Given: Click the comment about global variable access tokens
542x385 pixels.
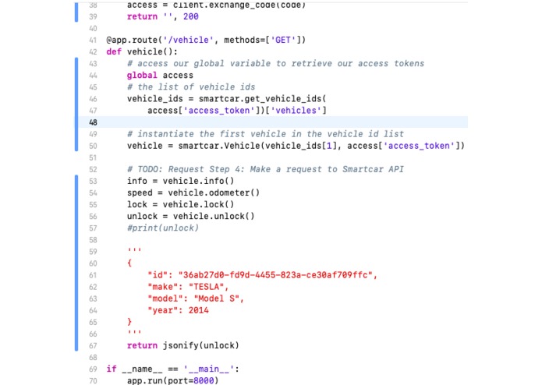Looking at the screenshot, I should point(275,64).
